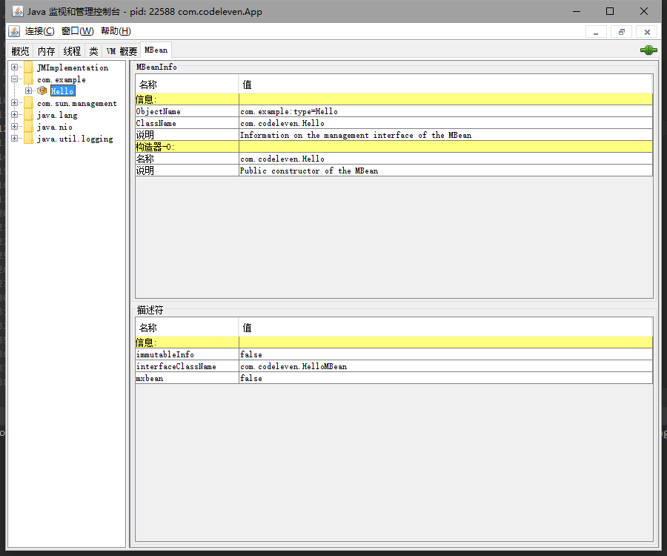Switch to the VM 概要 tab

coord(122,51)
